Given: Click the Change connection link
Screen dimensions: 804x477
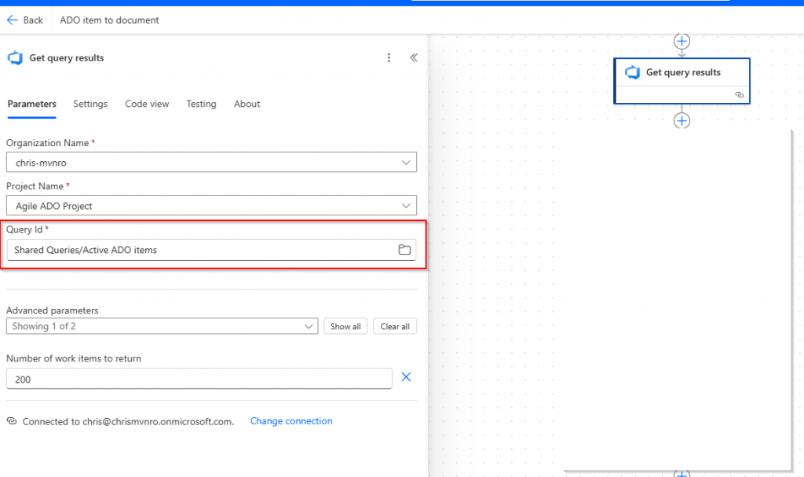Looking at the screenshot, I should pos(291,421).
